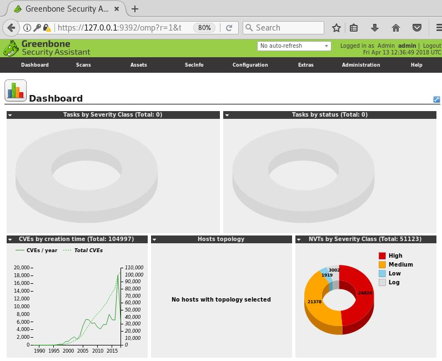Screen dimensions: 442x361
Task: Go to the browser home page icon
Action: 396,28
